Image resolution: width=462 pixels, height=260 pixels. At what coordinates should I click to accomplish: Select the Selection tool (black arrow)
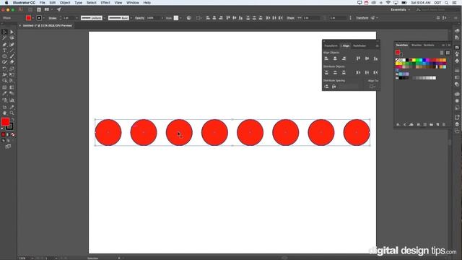(4, 32)
